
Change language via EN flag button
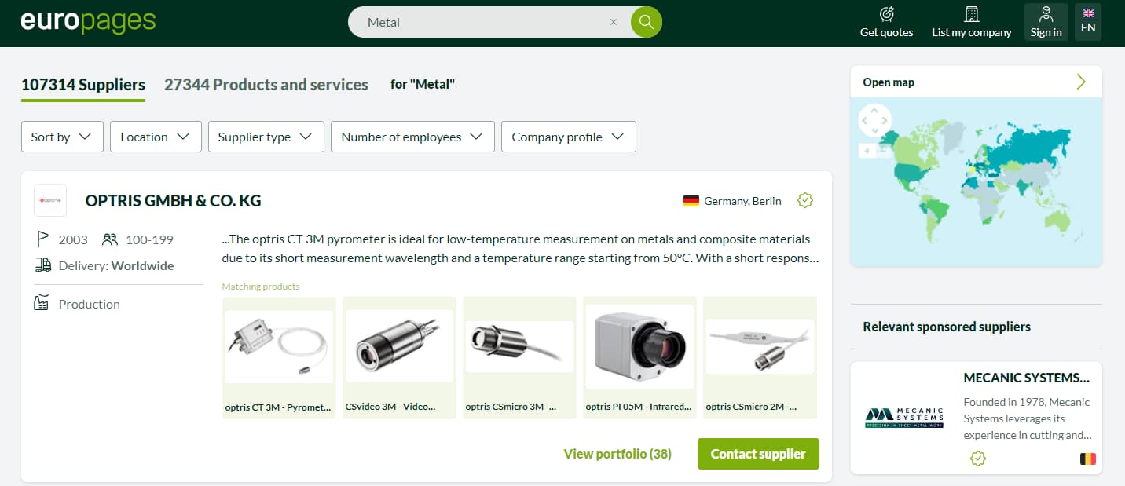coord(1087,22)
